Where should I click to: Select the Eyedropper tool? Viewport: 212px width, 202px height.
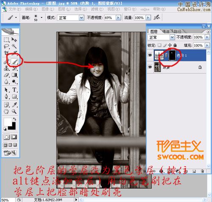click(x=14, y=105)
